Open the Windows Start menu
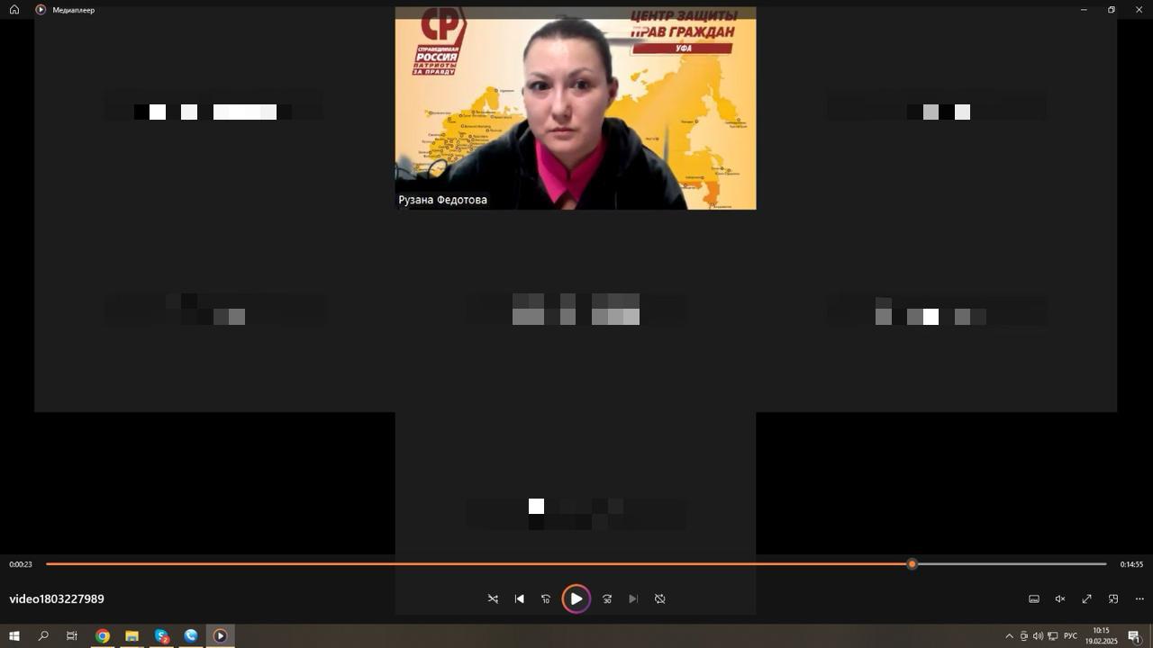The image size is (1153, 648). (x=14, y=636)
